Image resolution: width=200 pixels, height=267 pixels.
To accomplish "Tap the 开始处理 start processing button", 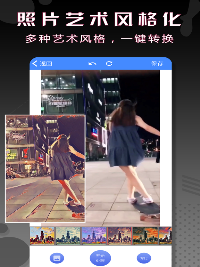I will [x=100, y=258].
